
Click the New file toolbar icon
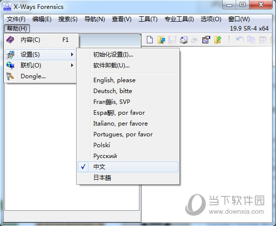click(x=150, y=40)
